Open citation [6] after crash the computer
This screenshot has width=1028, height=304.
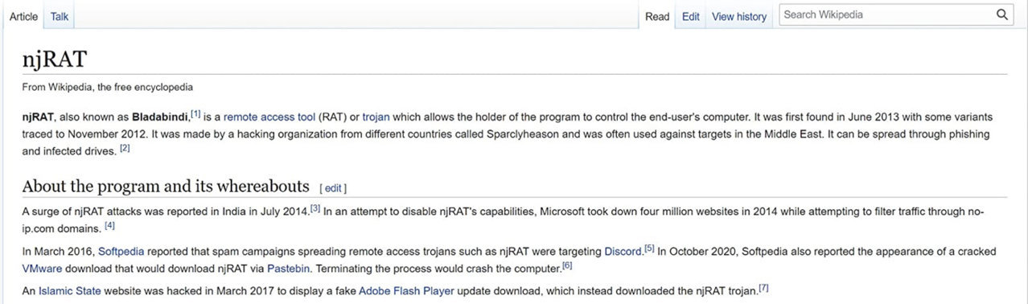pos(567,265)
